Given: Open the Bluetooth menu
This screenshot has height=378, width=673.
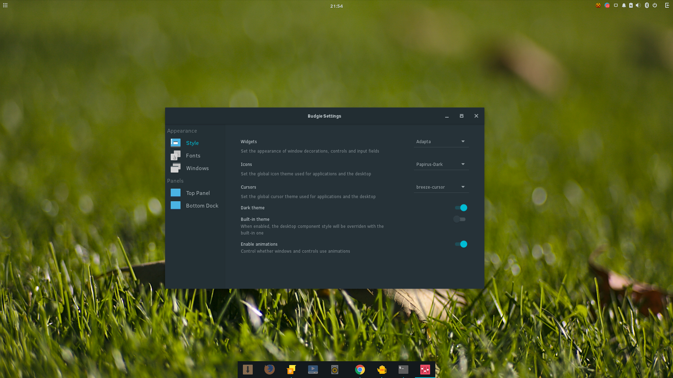Looking at the screenshot, I should (x=647, y=5).
